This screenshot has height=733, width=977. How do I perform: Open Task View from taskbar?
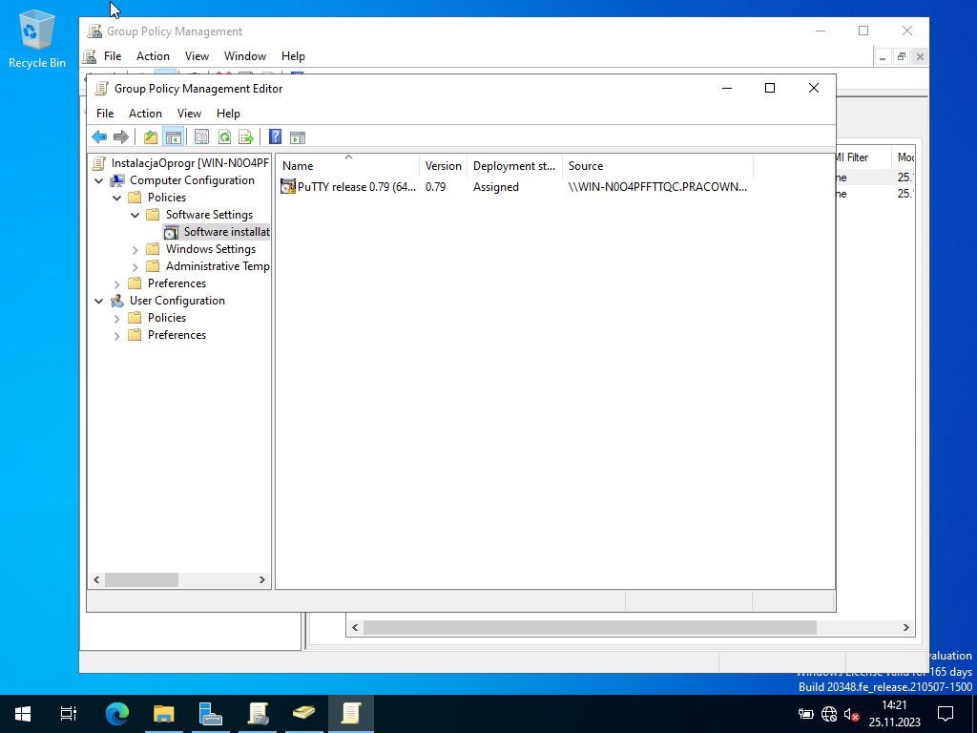tap(69, 714)
